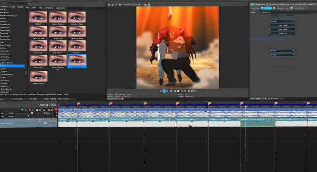Adjust the video track level slider
This screenshot has width=317, height=172.
click(x=45, y=123)
